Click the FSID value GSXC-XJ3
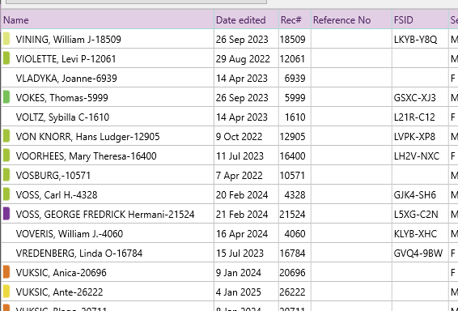458x311 pixels. (x=415, y=98)
